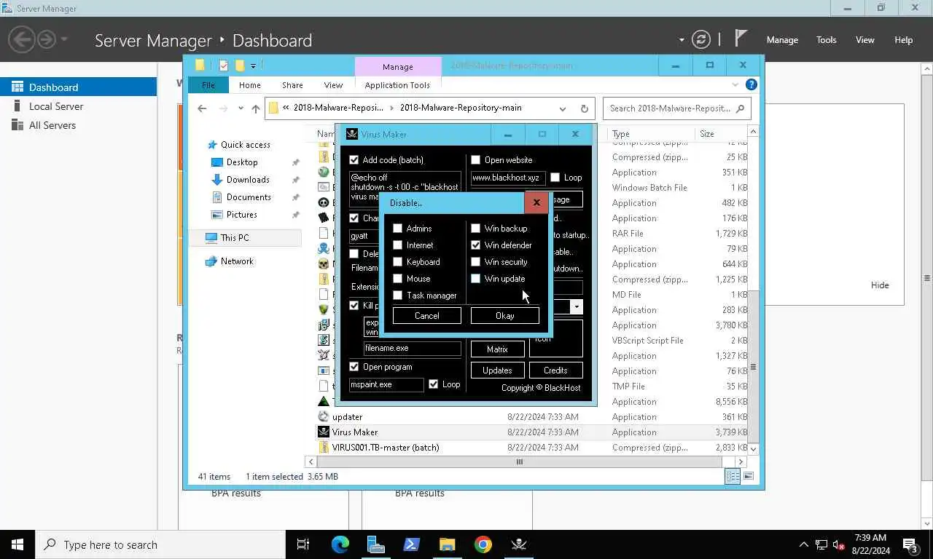The image size is (933, 559).
Task: Open the Manage menu in Server Manager
Action: (782, 40)
